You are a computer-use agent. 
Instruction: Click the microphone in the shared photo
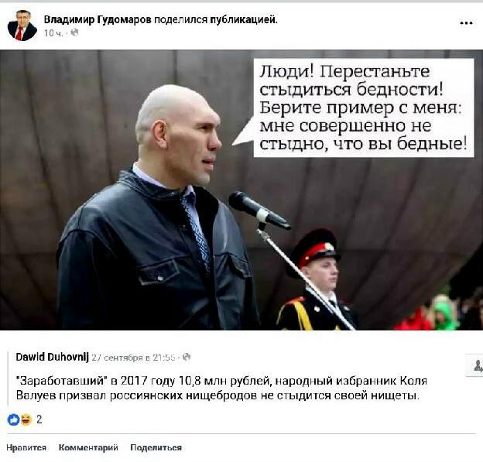pyautogui.click(x=259, y=210)
